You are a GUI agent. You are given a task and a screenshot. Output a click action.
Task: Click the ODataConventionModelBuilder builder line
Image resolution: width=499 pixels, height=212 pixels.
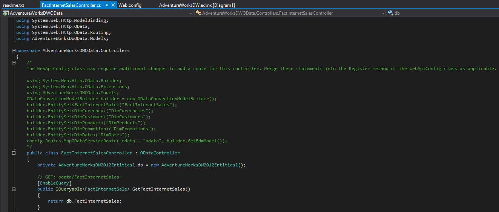pos(122,99)
